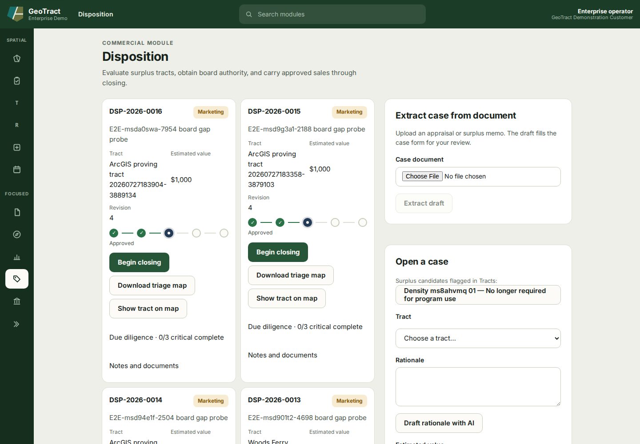Click E2E-msd901t2-4698 board gap probe text
Image resolution: width=640 pixels, height=444 pixels.
click(x=307, y=418)
